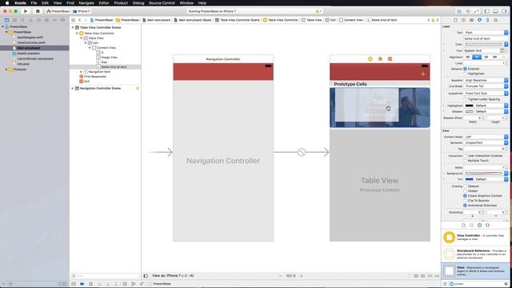512x288 pixels.
Task: Open the File inspector tab
Action: tap(455, 20)
